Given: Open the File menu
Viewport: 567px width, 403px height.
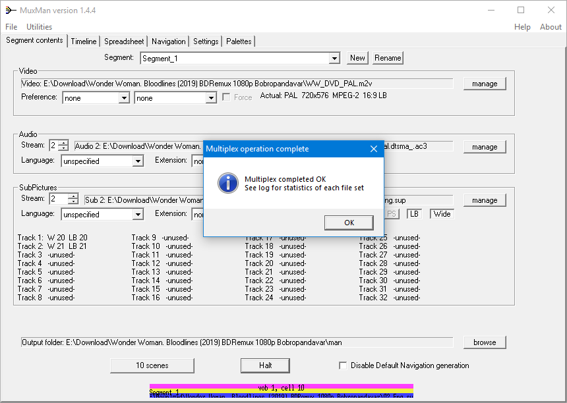Looking at the screenshot, I should [11, 27].
